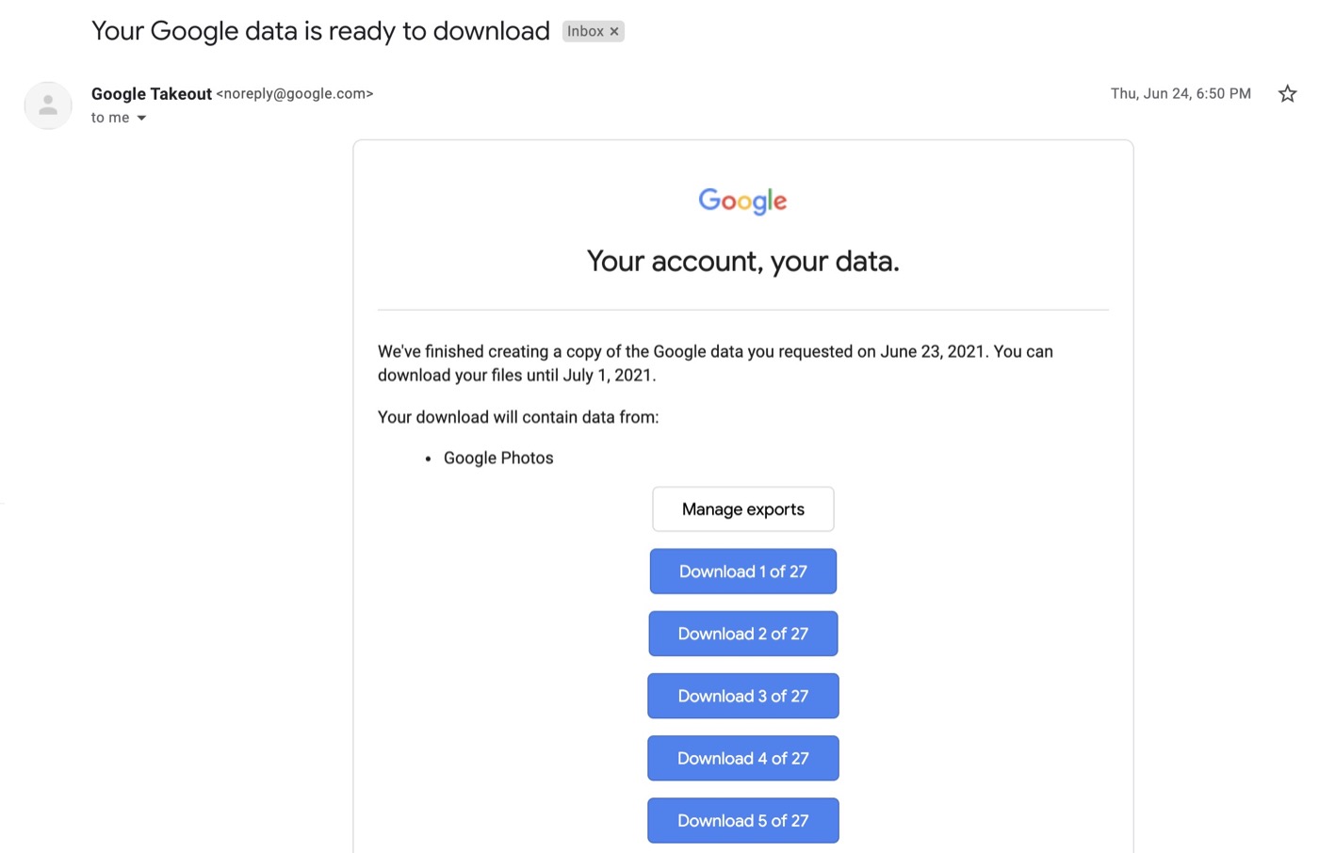Screen dimensions: 1319x853
Task: Click the Google Photos list item
Action: (498, 459)
